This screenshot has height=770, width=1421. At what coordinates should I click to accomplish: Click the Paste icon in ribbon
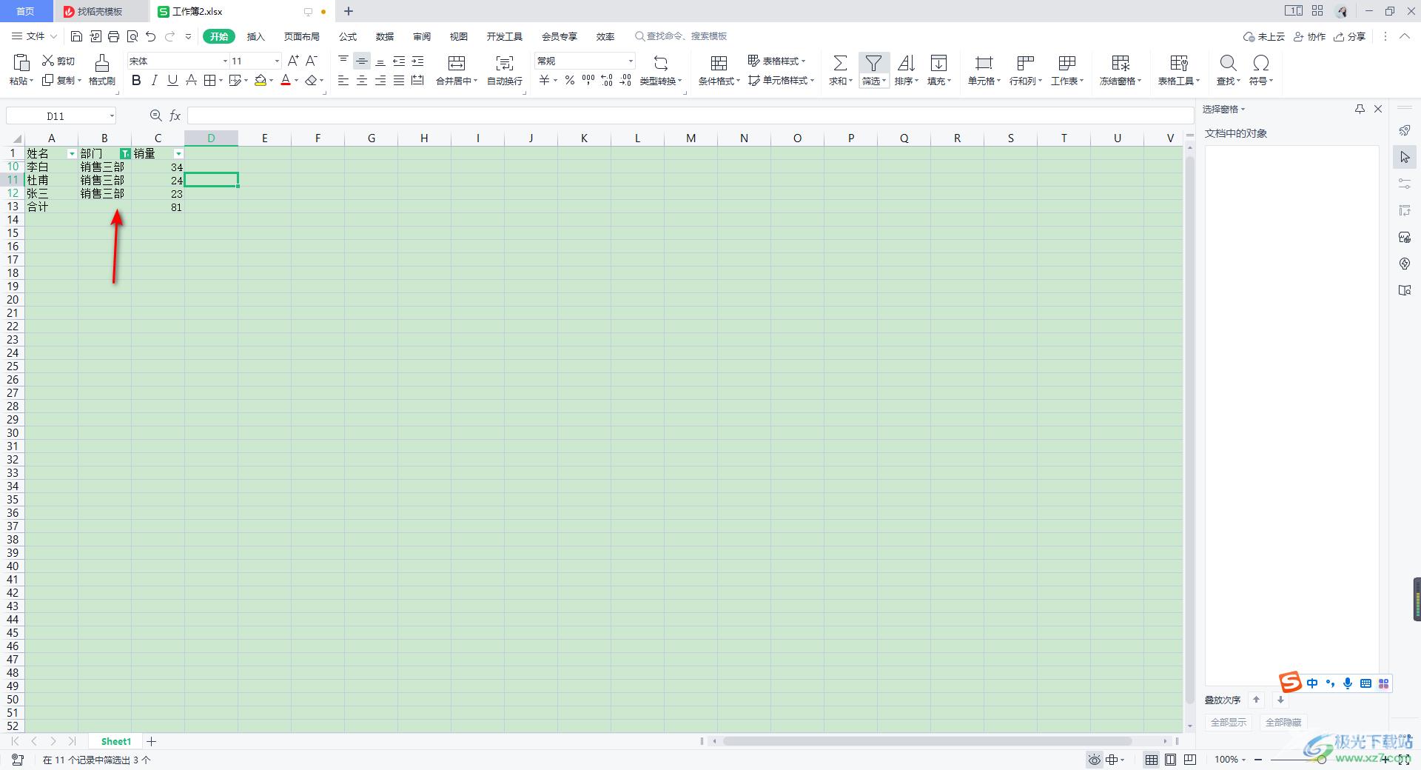pos(21,63)
